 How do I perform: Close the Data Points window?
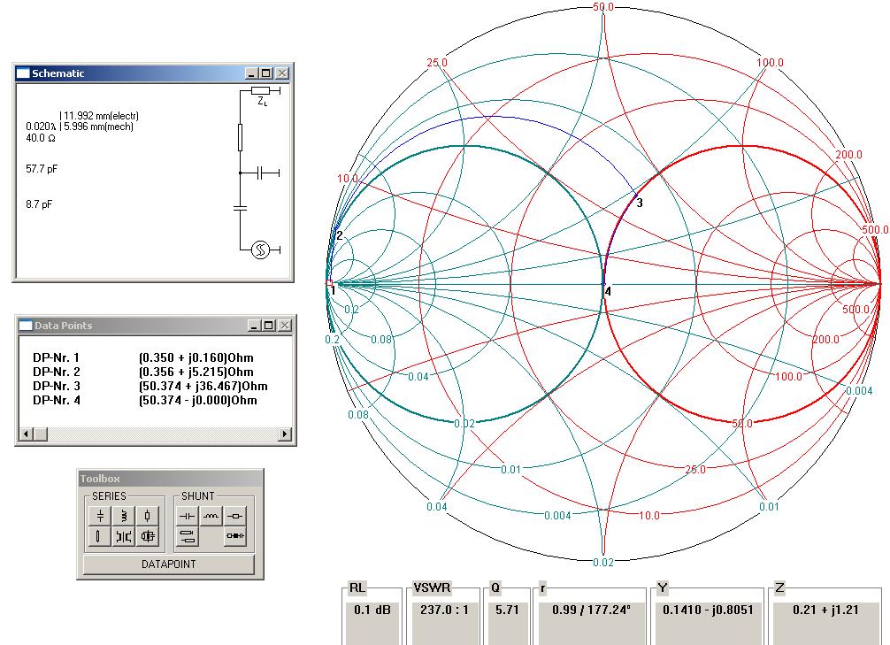click(284, 326)
